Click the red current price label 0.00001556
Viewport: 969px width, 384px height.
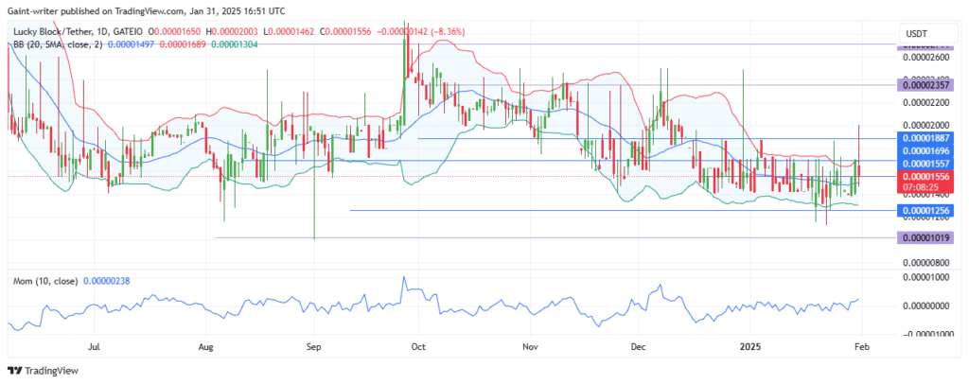coord(925,176)
